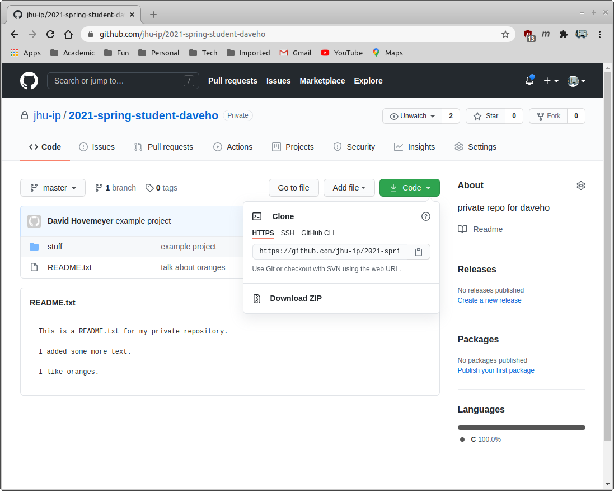Open the GitHub home logo

pyautogui.click(x=29, y=80)
